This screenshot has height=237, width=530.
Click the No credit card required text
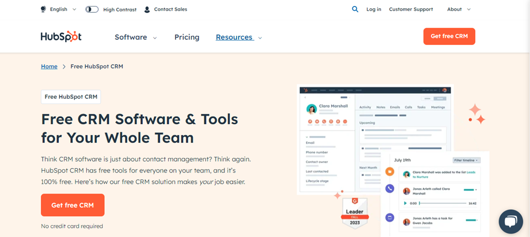(x=72, y=226)
